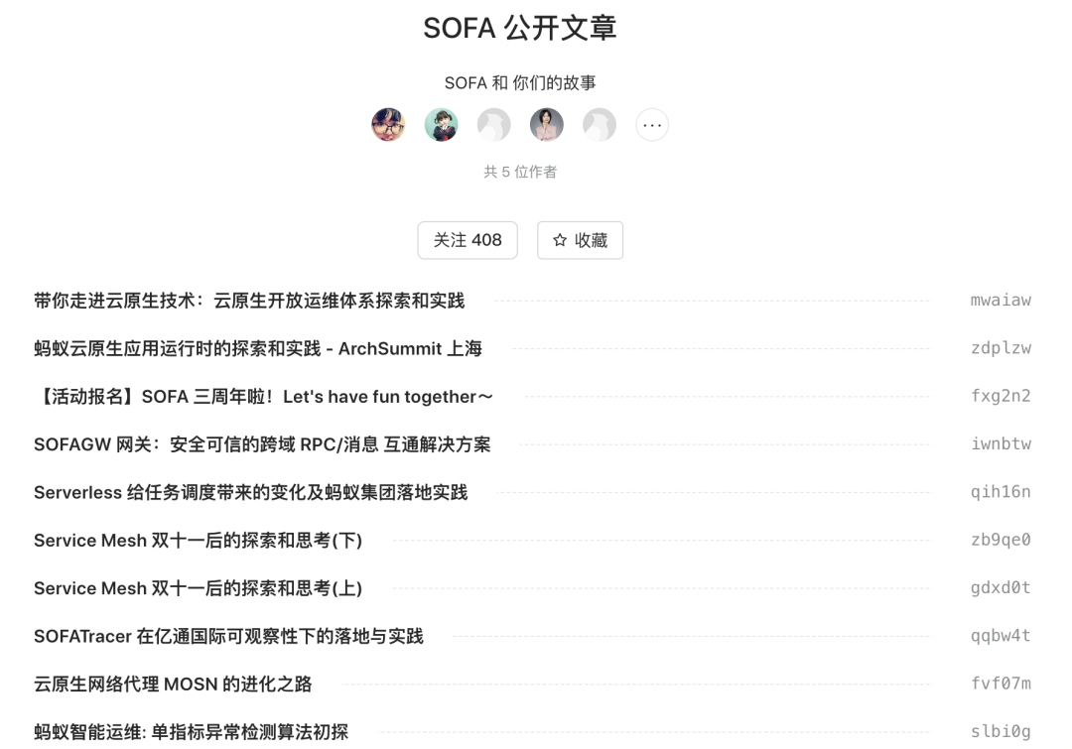Click the slug text fvf07m
1072x749 pixels.
pos(1001,683)
